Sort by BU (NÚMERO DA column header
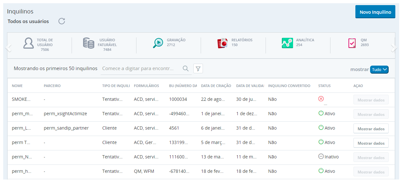Viewport: 403px width, 192px height. coord(183,86)
